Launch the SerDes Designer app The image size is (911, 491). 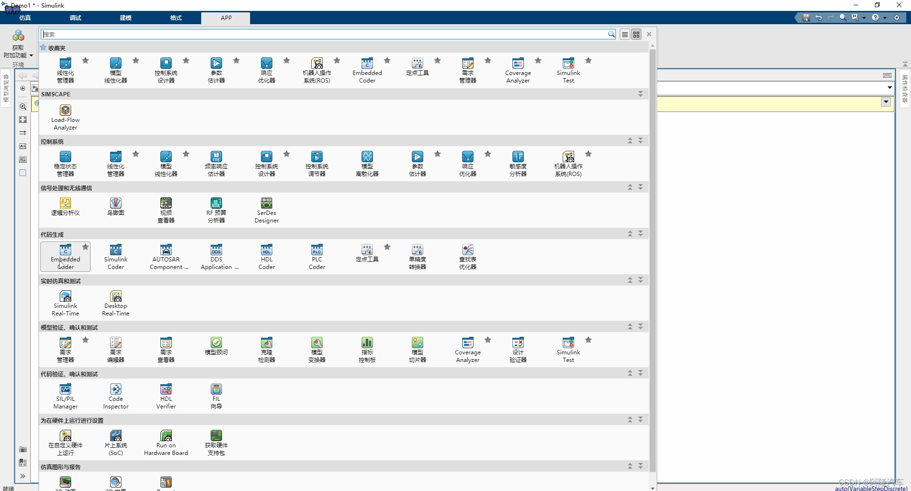(x=266, y=209)
